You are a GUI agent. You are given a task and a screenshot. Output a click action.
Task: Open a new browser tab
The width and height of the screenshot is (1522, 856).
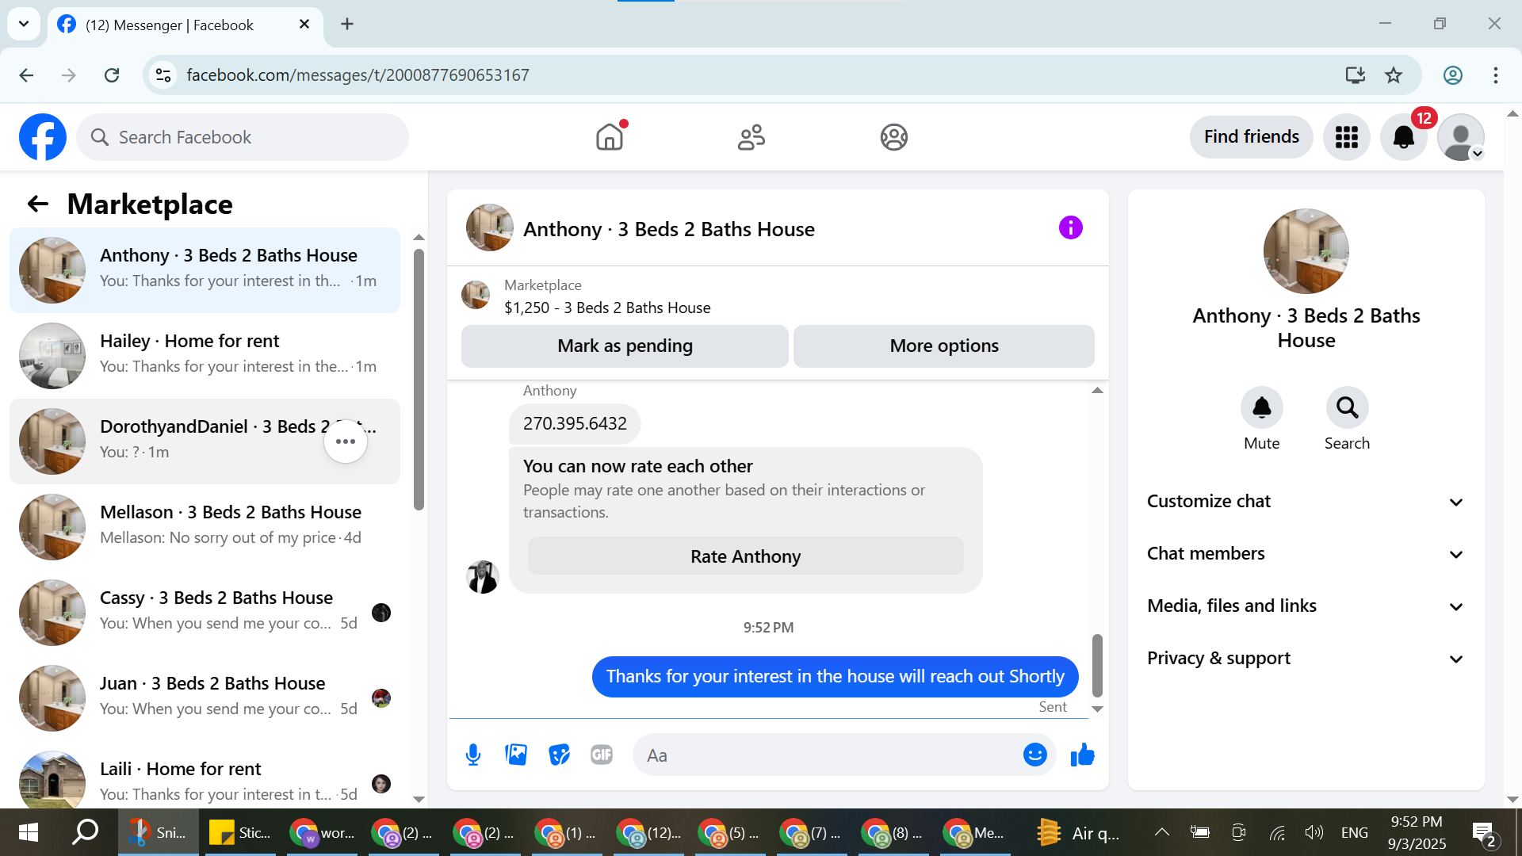pyautogui.click(x=347, y=25)
